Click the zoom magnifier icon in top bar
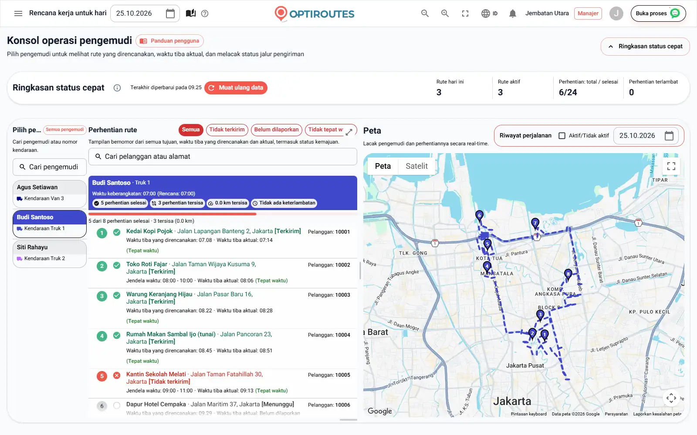697x435 pixels. 445,13
